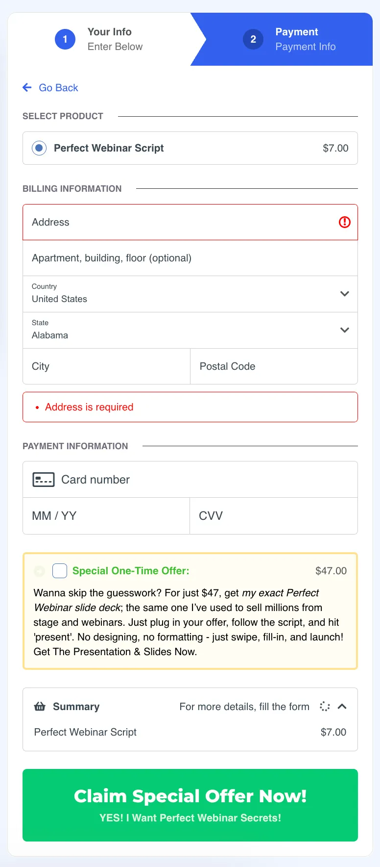
Task: Click the red error icon in Address
Action: coord(345,222)
